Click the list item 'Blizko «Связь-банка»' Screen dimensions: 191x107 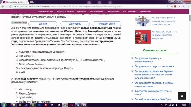click(31, 64)
